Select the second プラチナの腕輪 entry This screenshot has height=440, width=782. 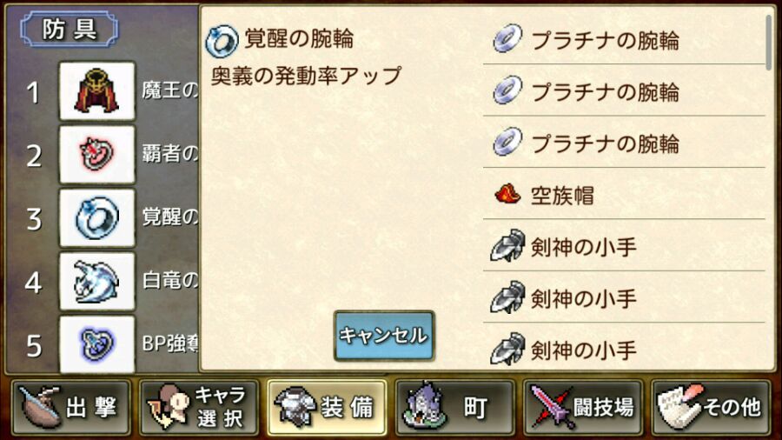coord(624,90)
